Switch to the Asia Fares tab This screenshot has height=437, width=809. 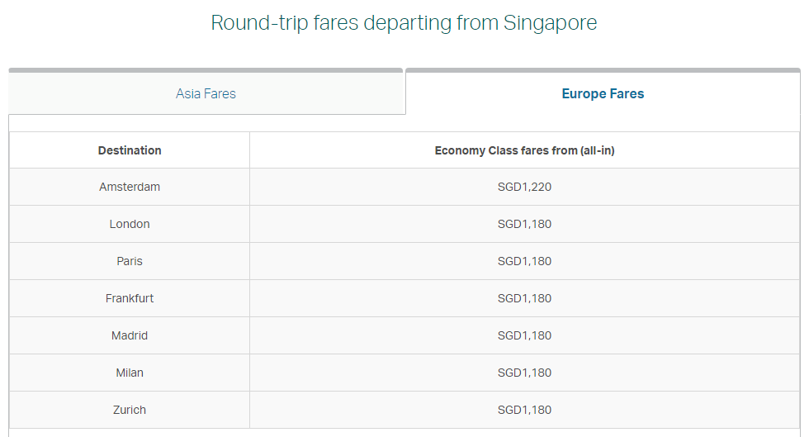tap(206, 93)
